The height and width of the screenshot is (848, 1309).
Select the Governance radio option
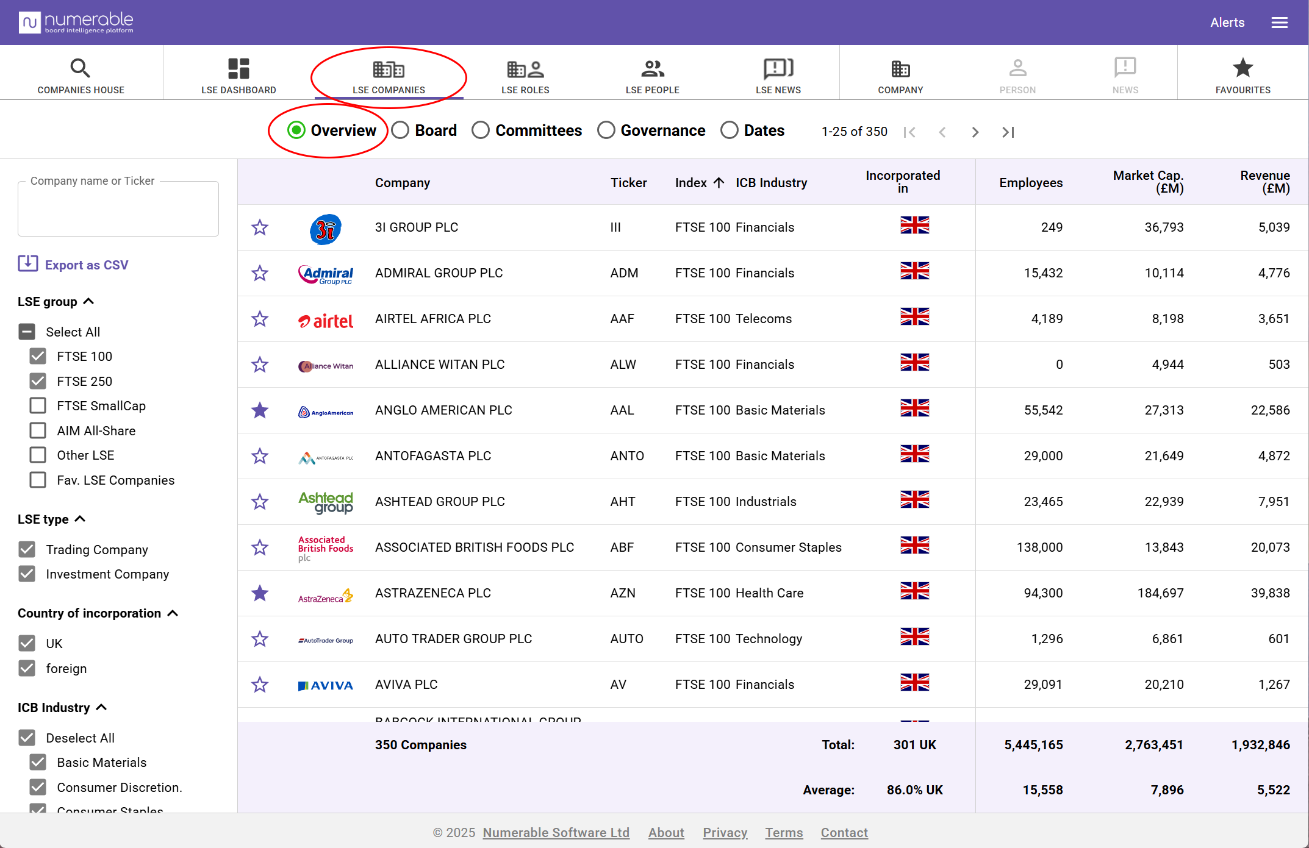pyautogui.click(x=606, y=130)
